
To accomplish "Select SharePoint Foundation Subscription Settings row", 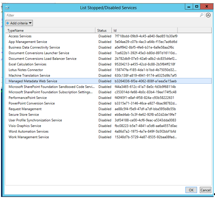I will tap(108, 92).
